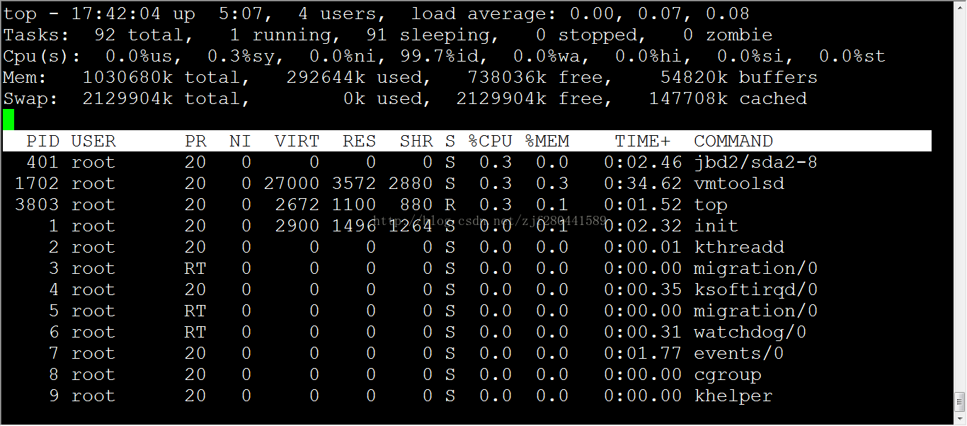Image resolution: width=967 pixels, height=426 pixels.
Task: Click the R state of the top process
Action: [450, 205]
